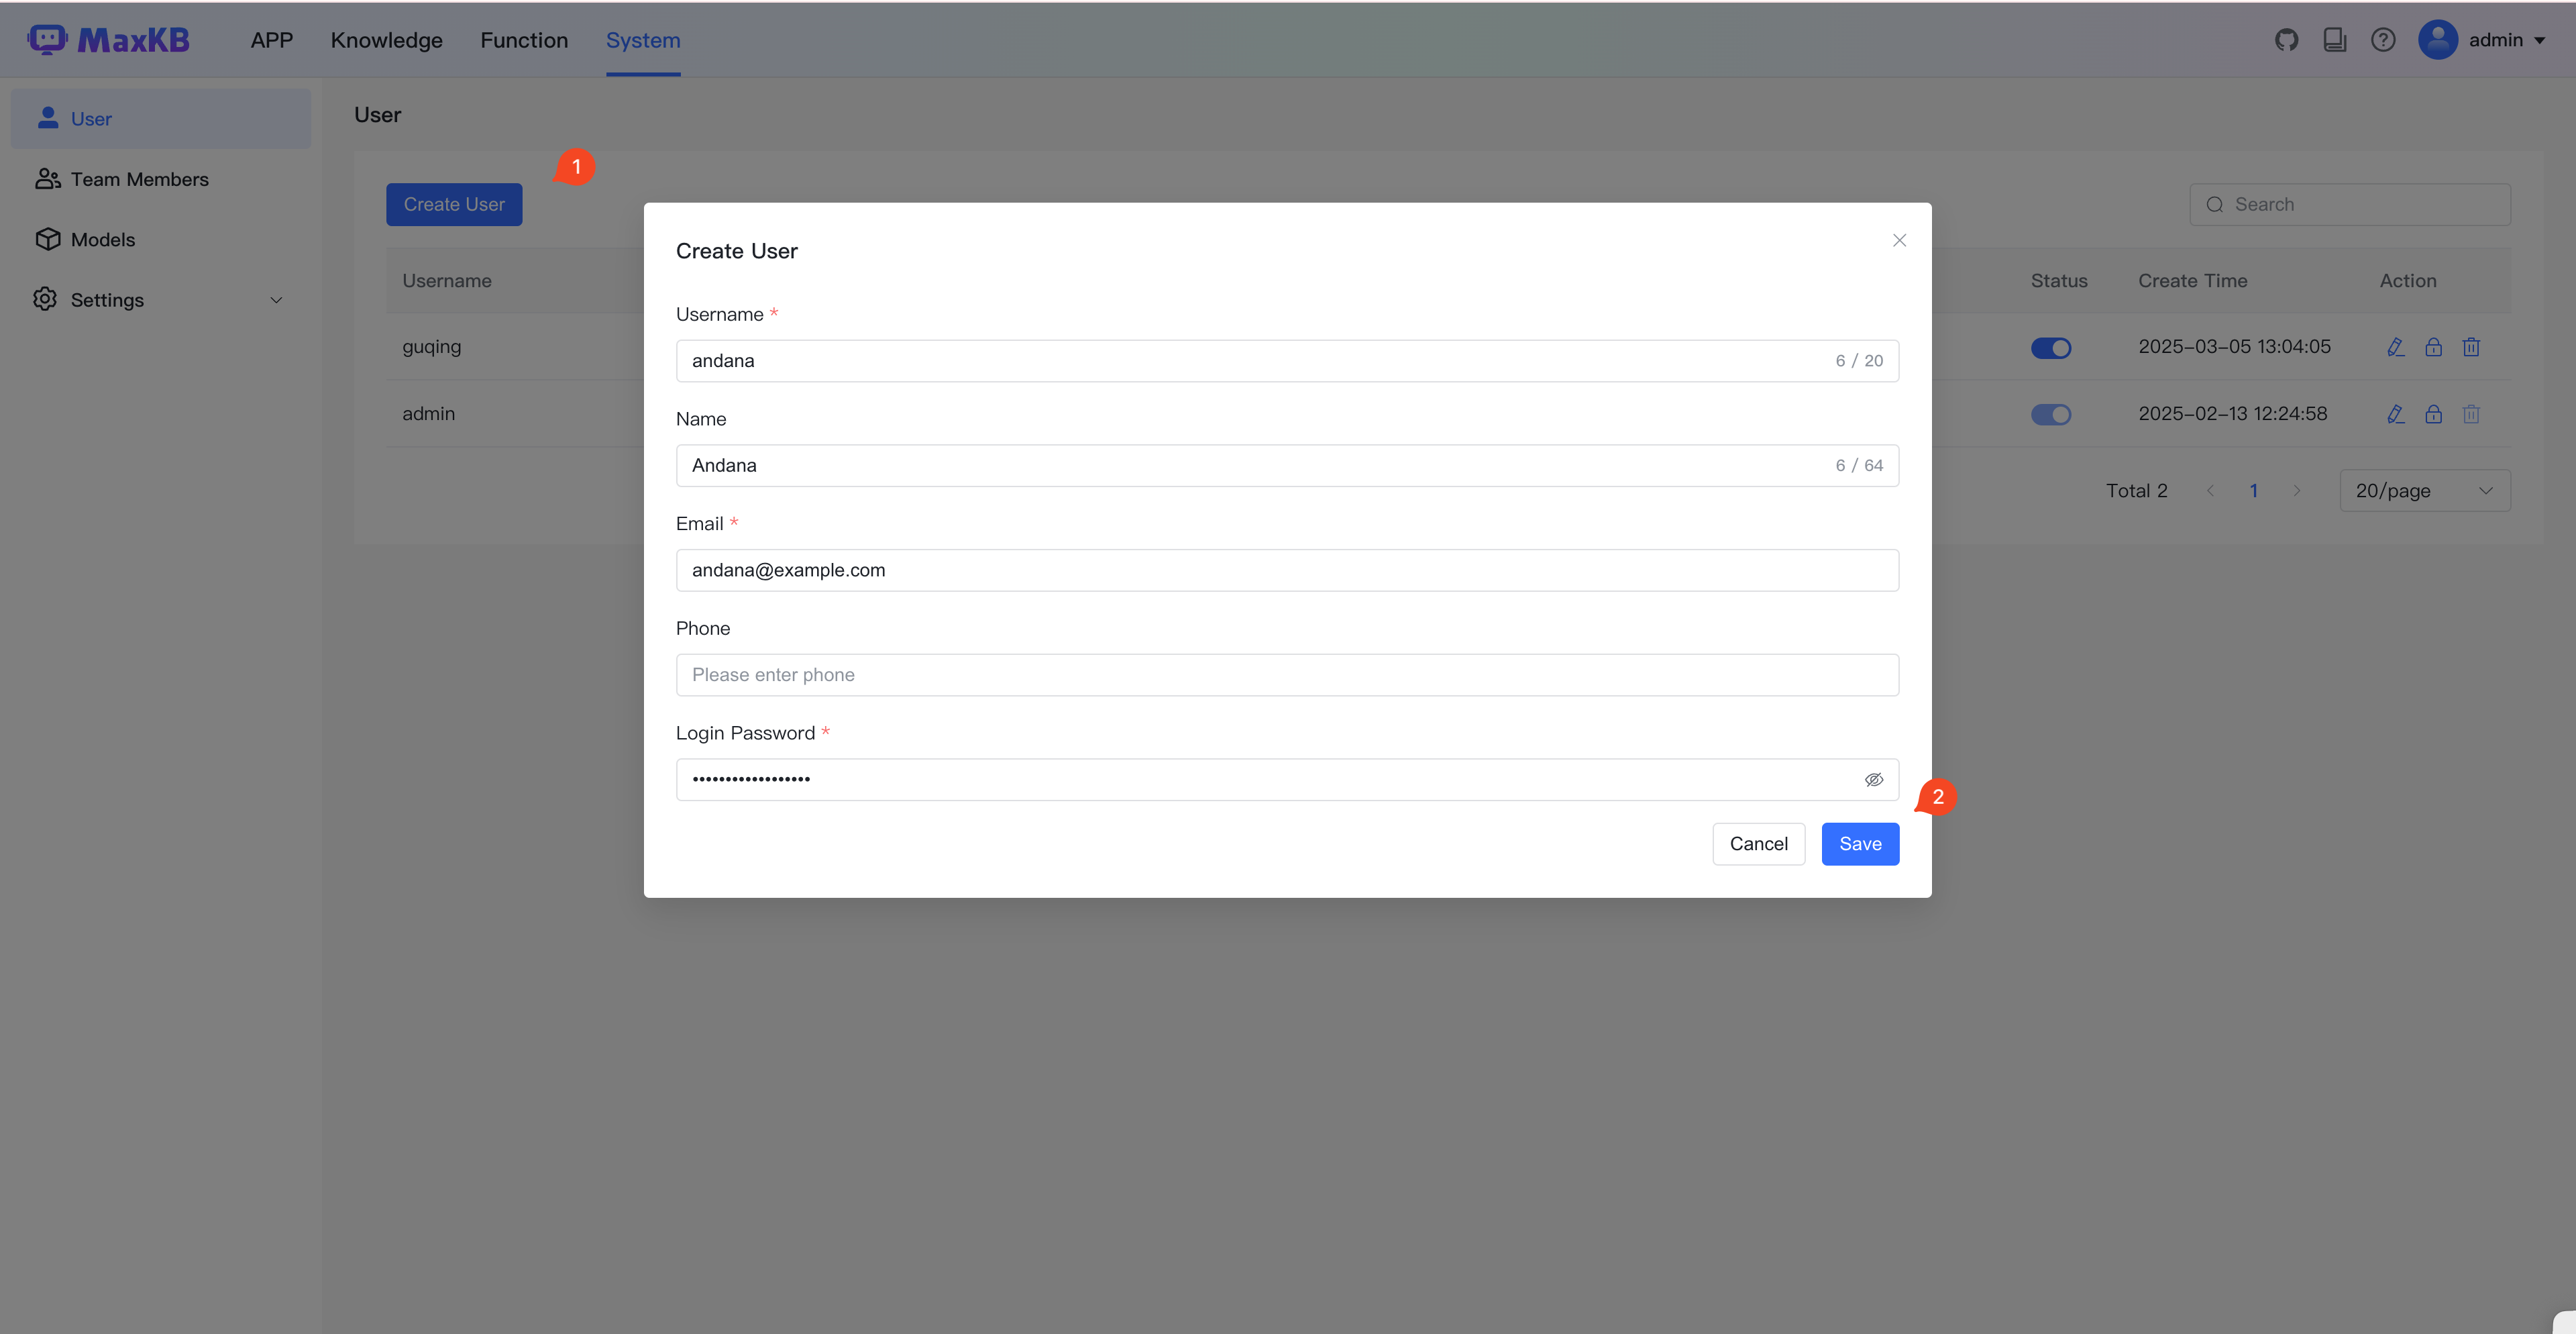The width and height of the screenshot is (2576, 1334).
Task: Go to previous page arrow
Action: [x=2210, y=491]
